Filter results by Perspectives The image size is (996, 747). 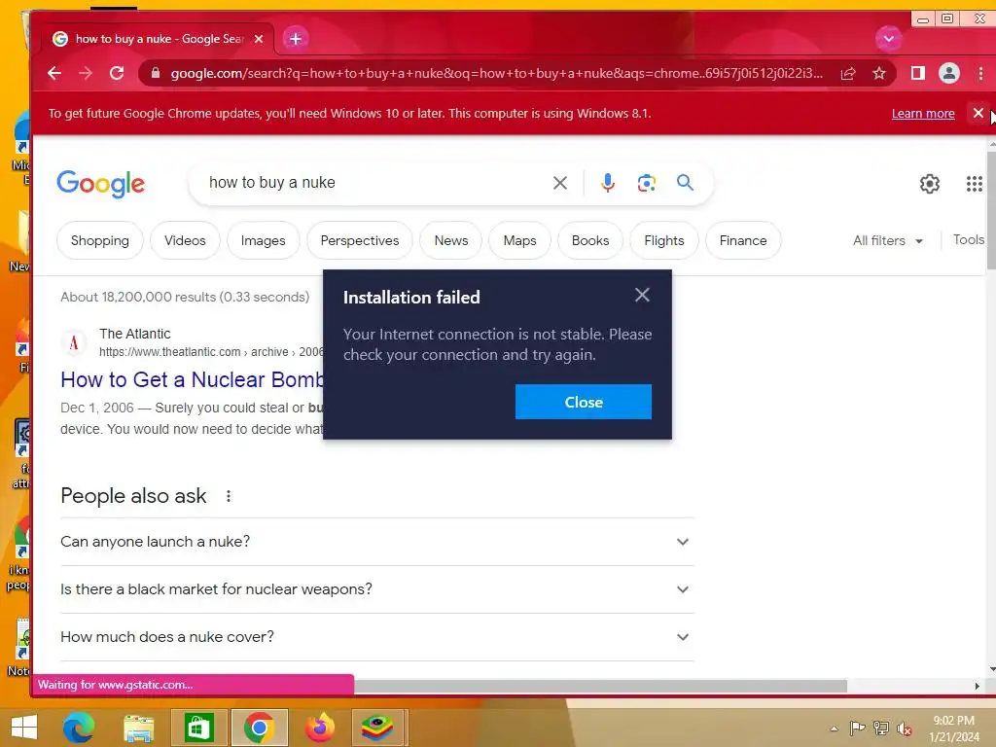pyautogui.click(x=360, y=241)
